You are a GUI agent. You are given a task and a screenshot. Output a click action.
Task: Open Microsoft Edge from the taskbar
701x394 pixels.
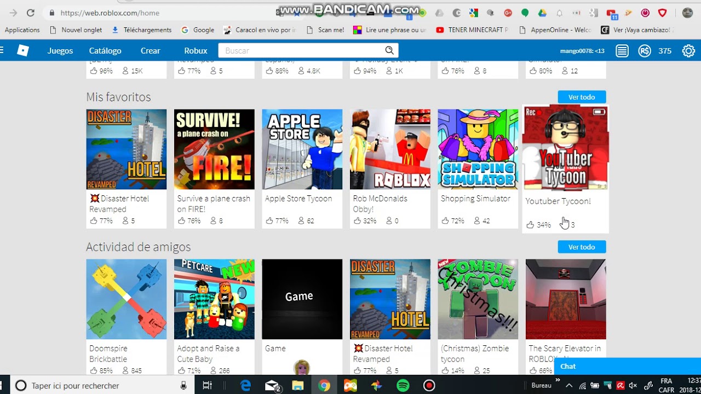tap(245, 386)
